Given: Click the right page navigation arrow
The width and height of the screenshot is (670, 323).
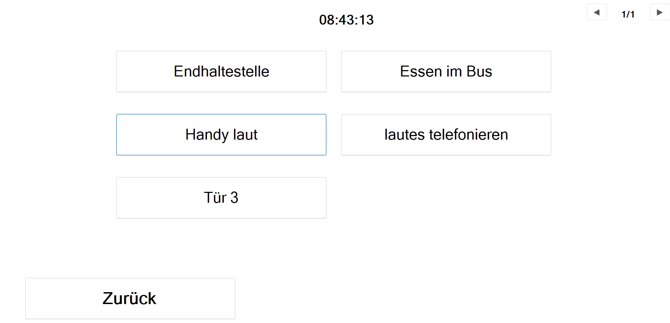Looking at the screenshot, I should pyautogui.click(x=659, y=12).
